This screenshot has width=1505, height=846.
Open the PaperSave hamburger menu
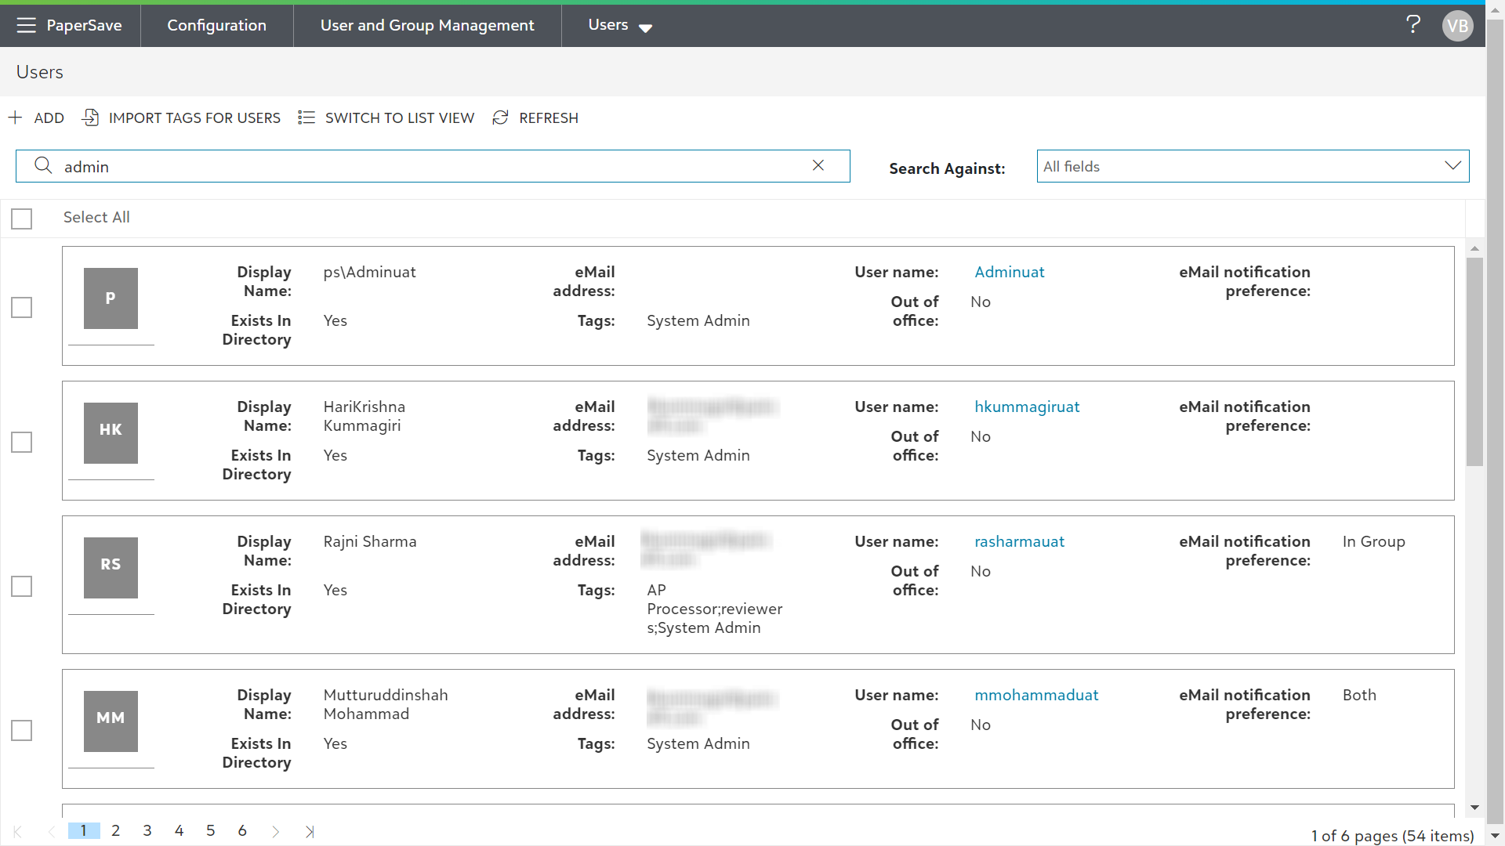point(26,25)
